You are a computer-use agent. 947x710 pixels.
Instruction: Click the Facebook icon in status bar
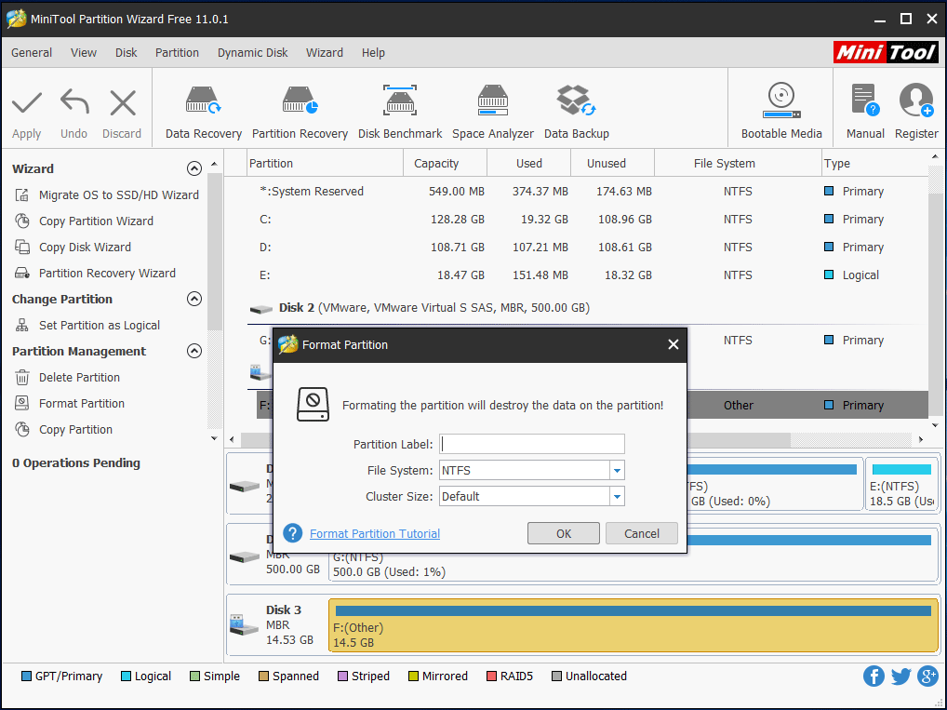pyautogui.click(x=874, y=677)
